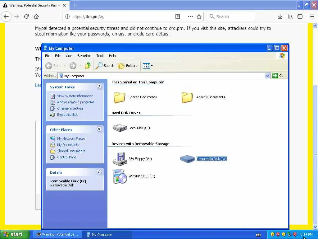This screenshot has width=318, height=239.
Task: Close the Warning: Potential Security Risk tab
Action: coord(64,5)
